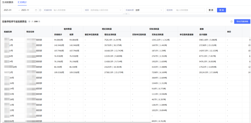Click start date field 2025-01
Screen dimensions: 251x123
pyautogui.click(x=9, y=10)
